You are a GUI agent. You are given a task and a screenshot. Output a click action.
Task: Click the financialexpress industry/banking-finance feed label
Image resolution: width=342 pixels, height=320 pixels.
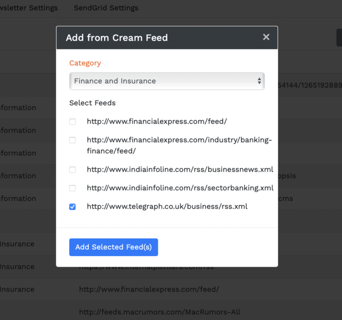(x=179, y=145)
